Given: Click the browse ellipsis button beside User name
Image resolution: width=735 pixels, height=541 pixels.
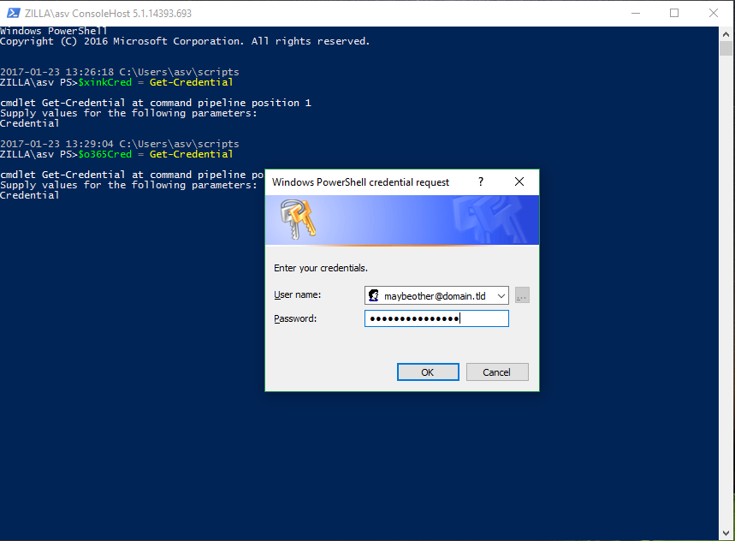Looking at the screenshot, I should coord(522,295).
